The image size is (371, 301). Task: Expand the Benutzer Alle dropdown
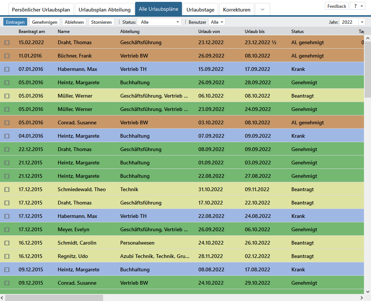tap(217, 22)
